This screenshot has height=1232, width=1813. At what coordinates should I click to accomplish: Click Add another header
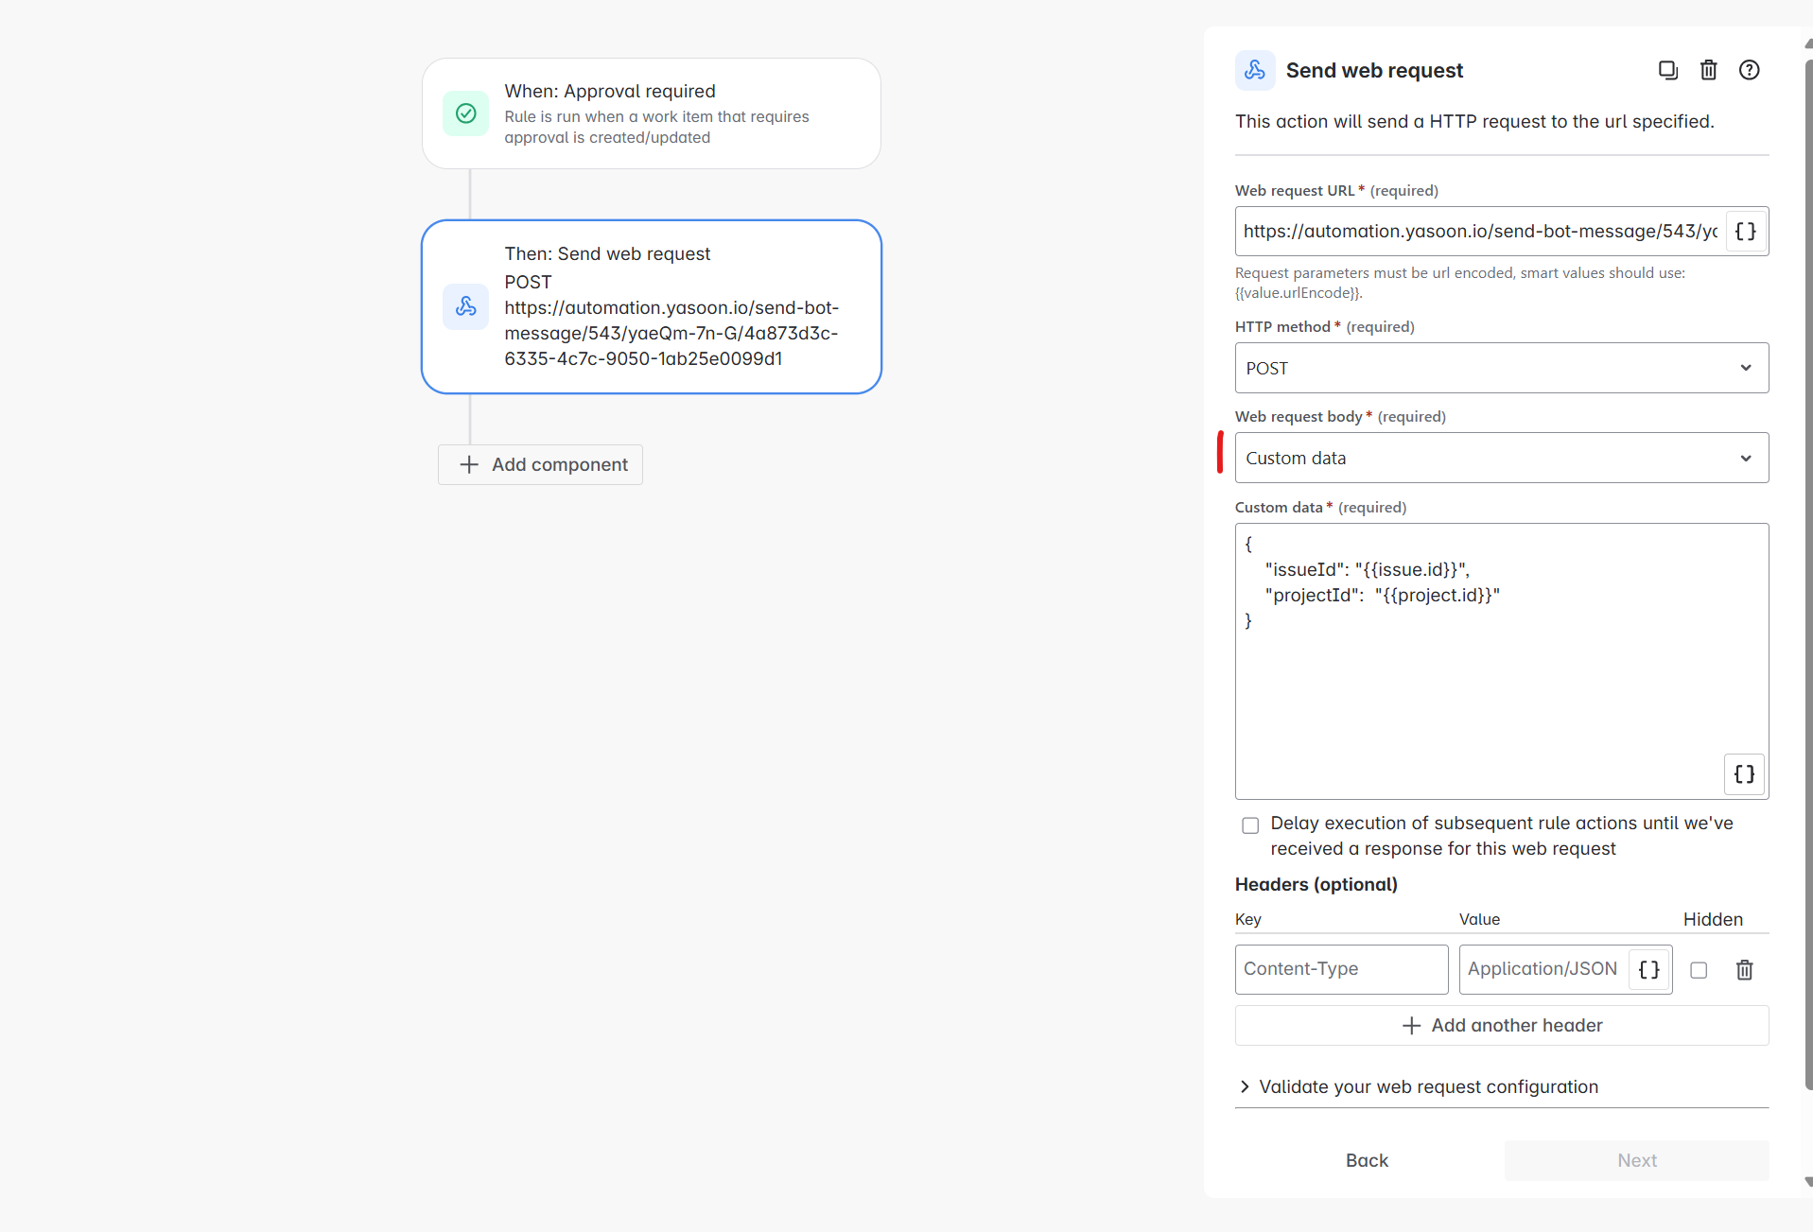(1501, 1026)
